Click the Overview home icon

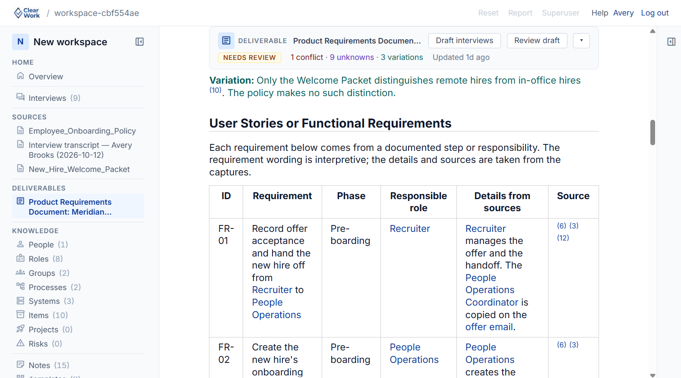[20, 76]
